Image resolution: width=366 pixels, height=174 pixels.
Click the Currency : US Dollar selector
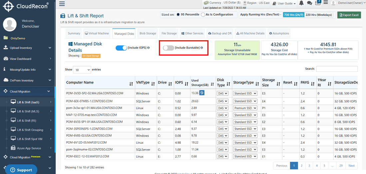pyautogui.click(x=222, y=3)
